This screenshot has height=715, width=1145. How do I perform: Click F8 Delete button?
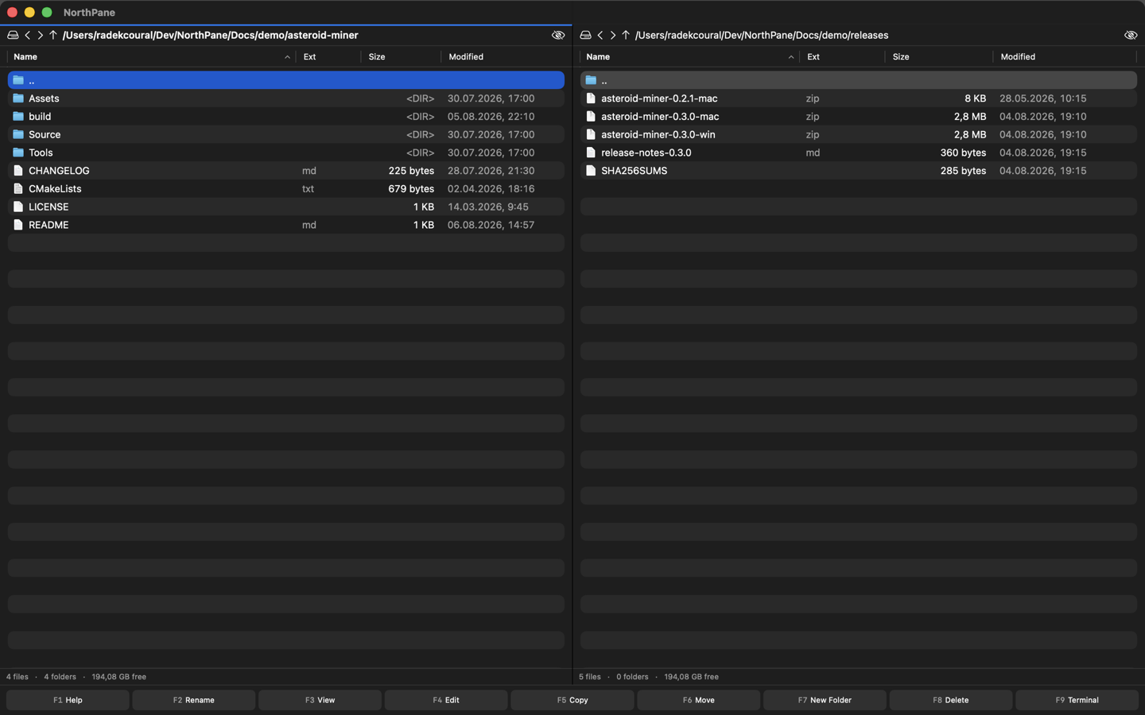[x=951, y=700]
